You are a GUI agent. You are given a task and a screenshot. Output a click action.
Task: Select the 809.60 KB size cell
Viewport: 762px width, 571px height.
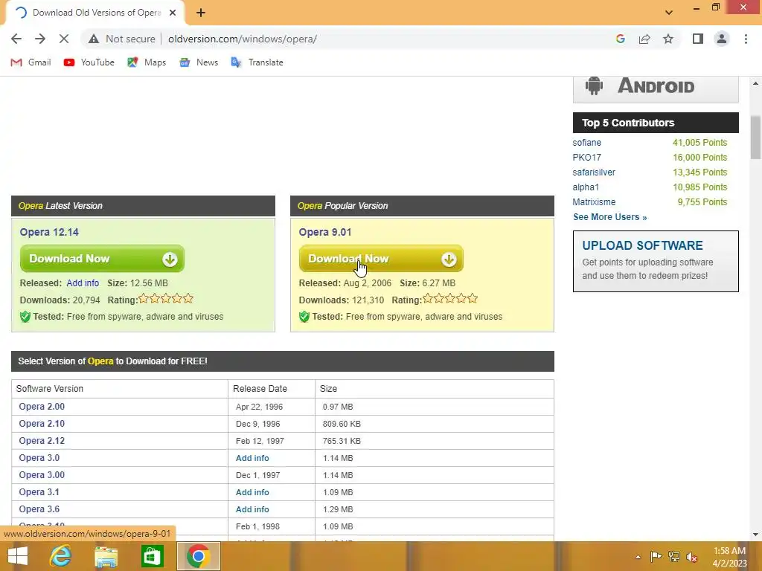coord(435,424)
